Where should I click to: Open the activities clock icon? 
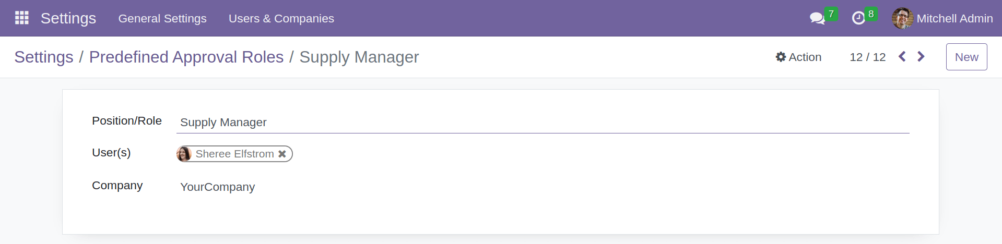coord(858,19)
